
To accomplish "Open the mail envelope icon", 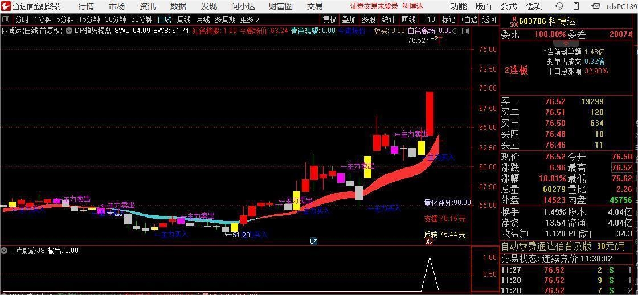I will pyautogui.click(x=596, y=6).
